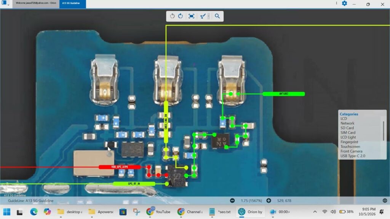
Task: Show hidden system tray icons
Action: pyautogui.click(x=315, y=212)
